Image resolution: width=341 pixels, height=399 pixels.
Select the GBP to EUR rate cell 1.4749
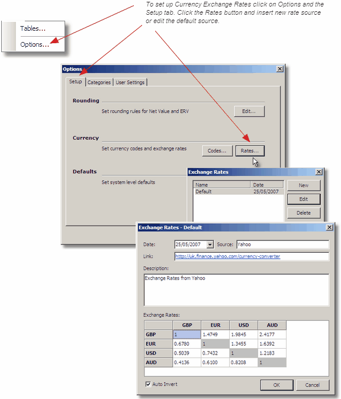215,334
